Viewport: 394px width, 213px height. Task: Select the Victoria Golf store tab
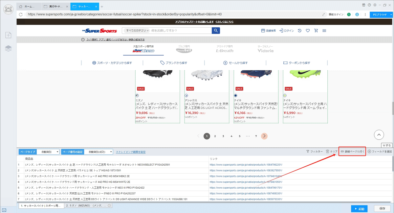[x=184, y=49]
